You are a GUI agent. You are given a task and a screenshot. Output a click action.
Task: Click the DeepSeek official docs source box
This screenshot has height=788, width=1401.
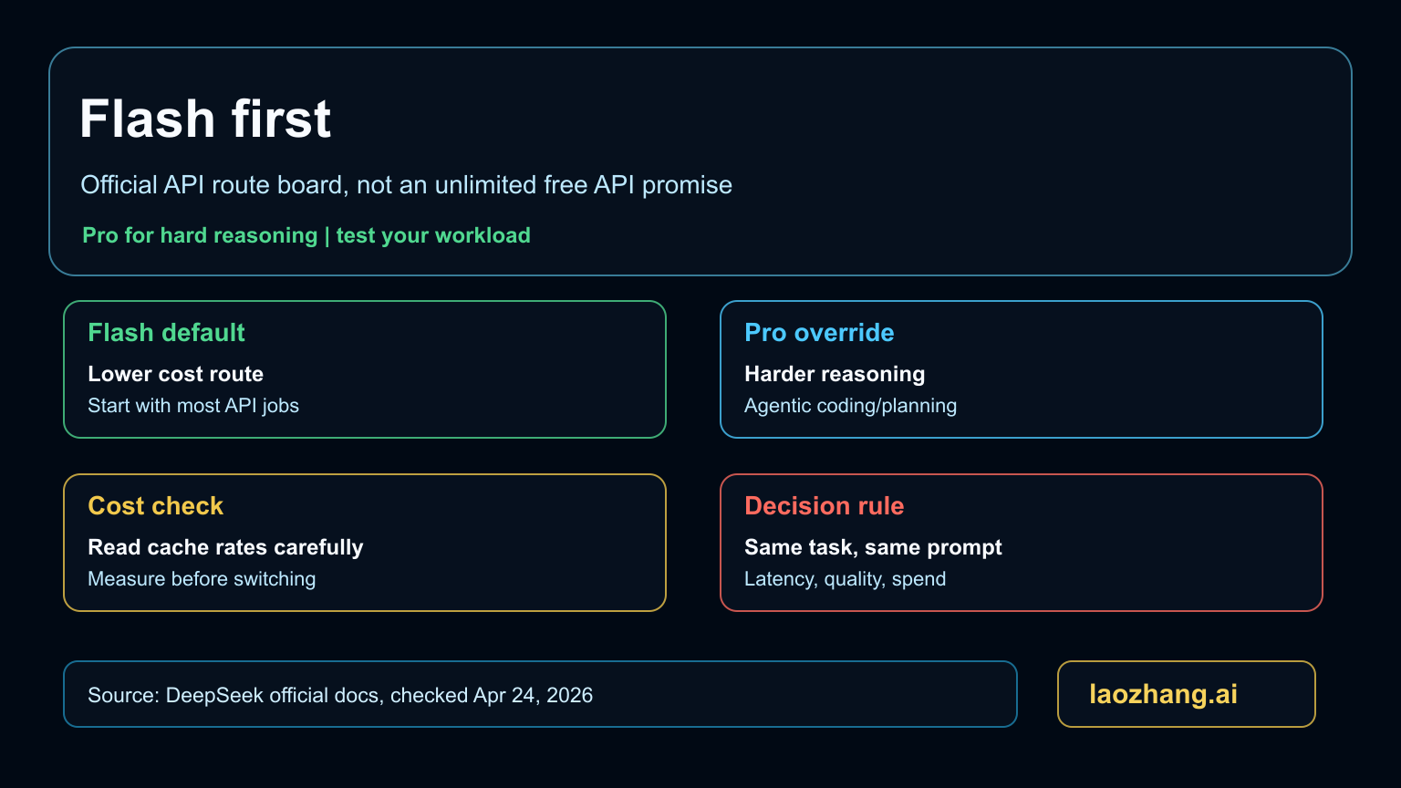[x=540, y=694]
